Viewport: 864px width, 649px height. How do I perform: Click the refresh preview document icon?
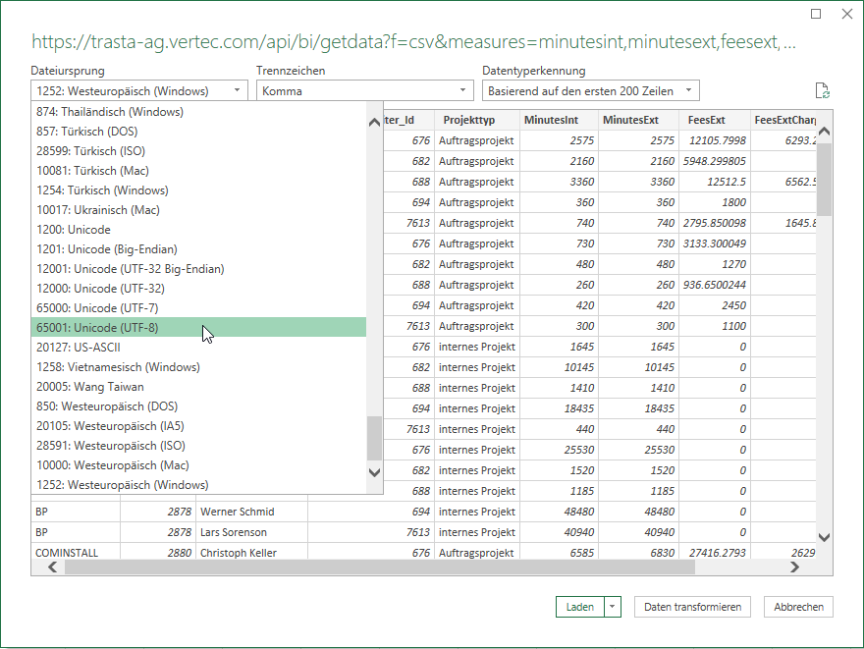(823, 91)
